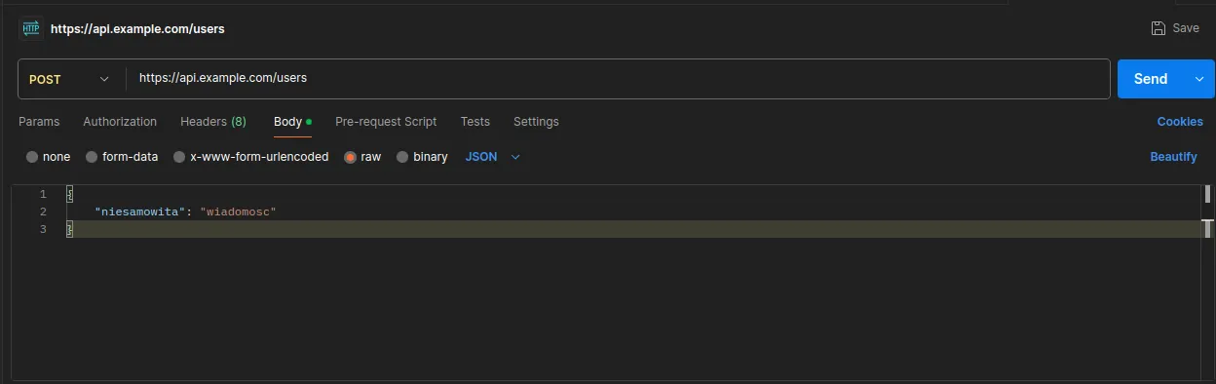Expand the Send button arrow menu
The width and height of the screenshot is (1216, 384).
click(1199, 79)
